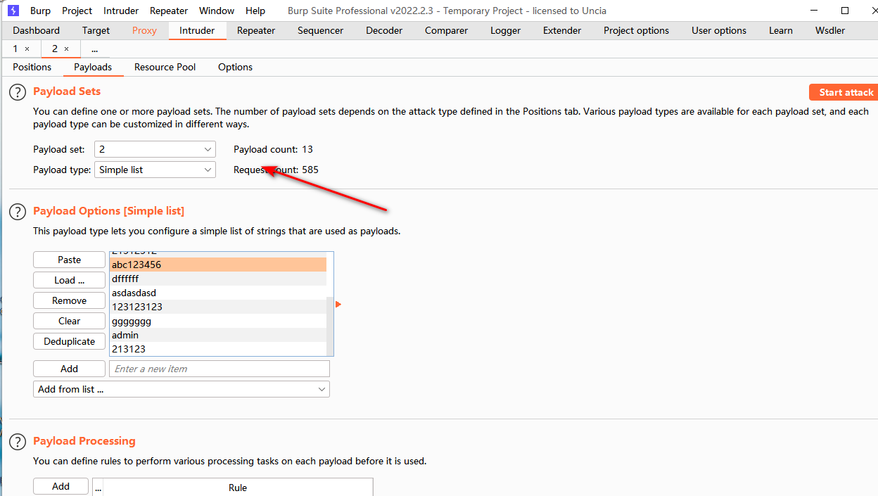Click the Rule column header
The width and height of the screenshot is (878, 496).
(238, 488)
